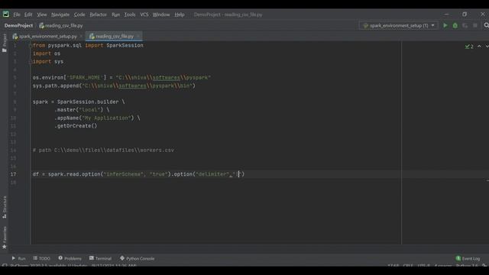Screen dimensions: 489x275
Task: Open the Tools menu
Action: [130, 15]
